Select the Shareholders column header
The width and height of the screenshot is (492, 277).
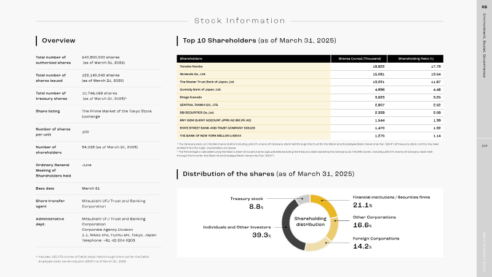(x=253, y=58)
